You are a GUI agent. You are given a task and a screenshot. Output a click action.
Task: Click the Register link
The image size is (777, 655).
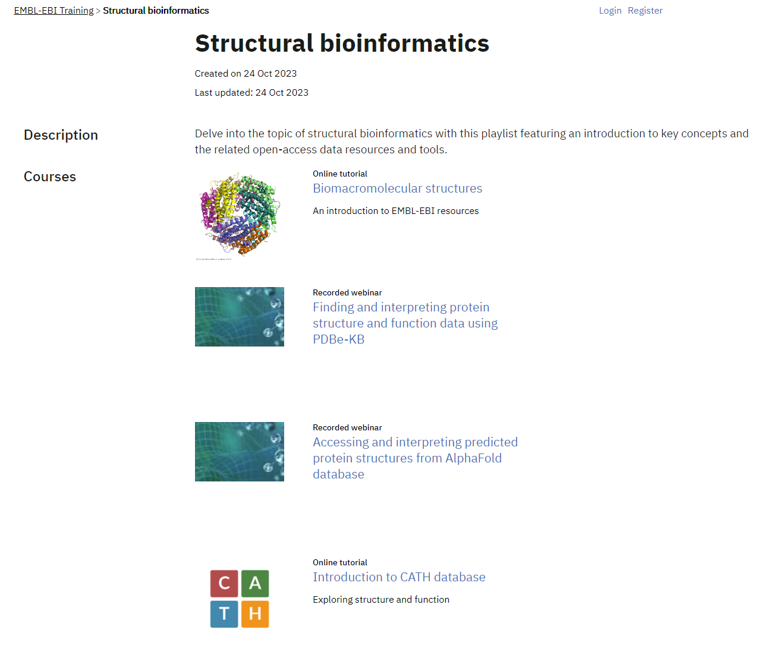[x=645, y=11]
